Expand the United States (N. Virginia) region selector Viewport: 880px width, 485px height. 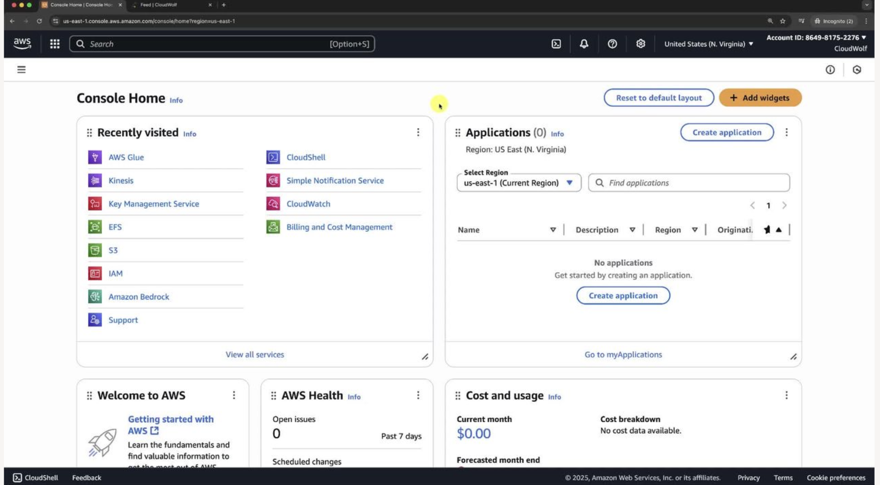pos(708,44)
